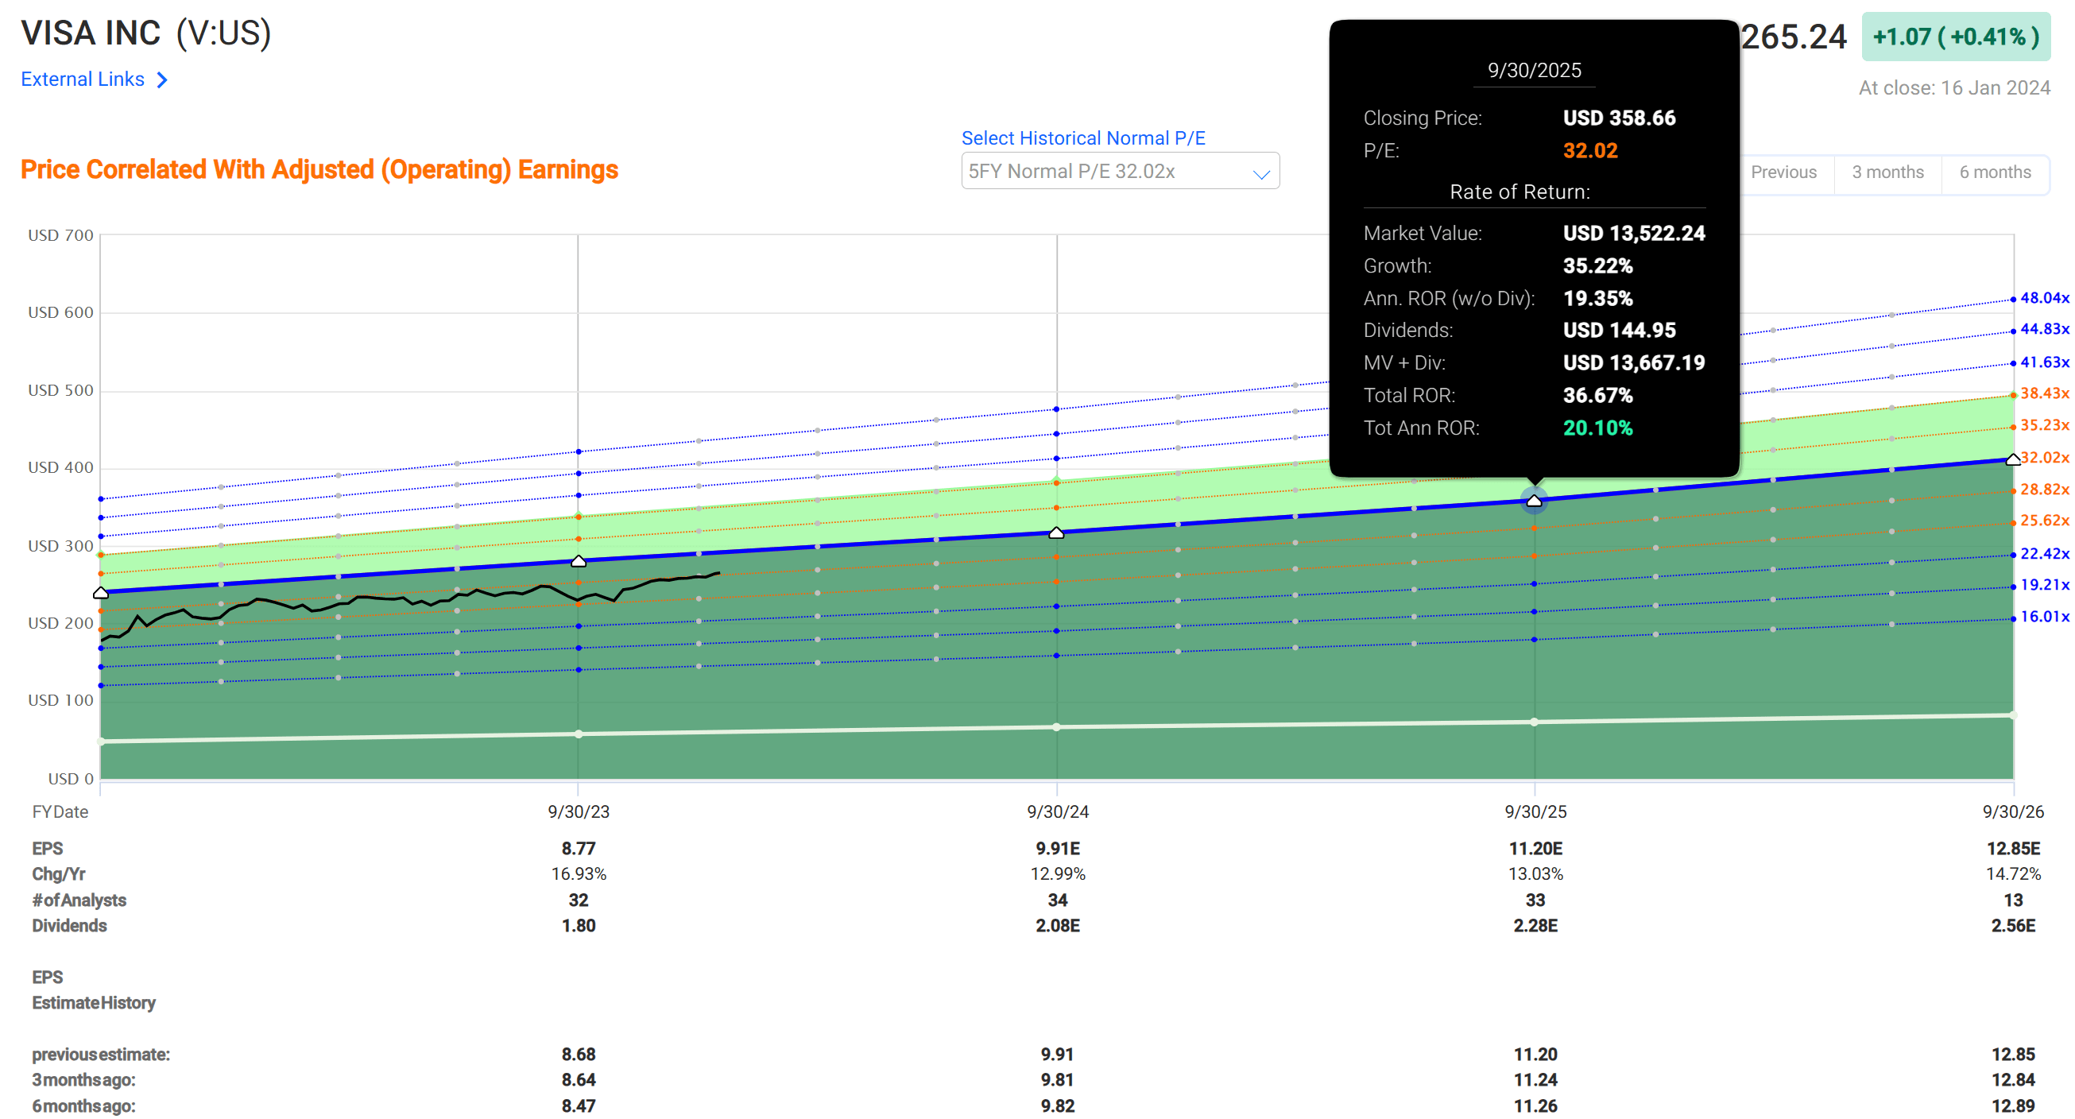Click the +1.07 (+0.41%) price change badge

coord(1955,37)
